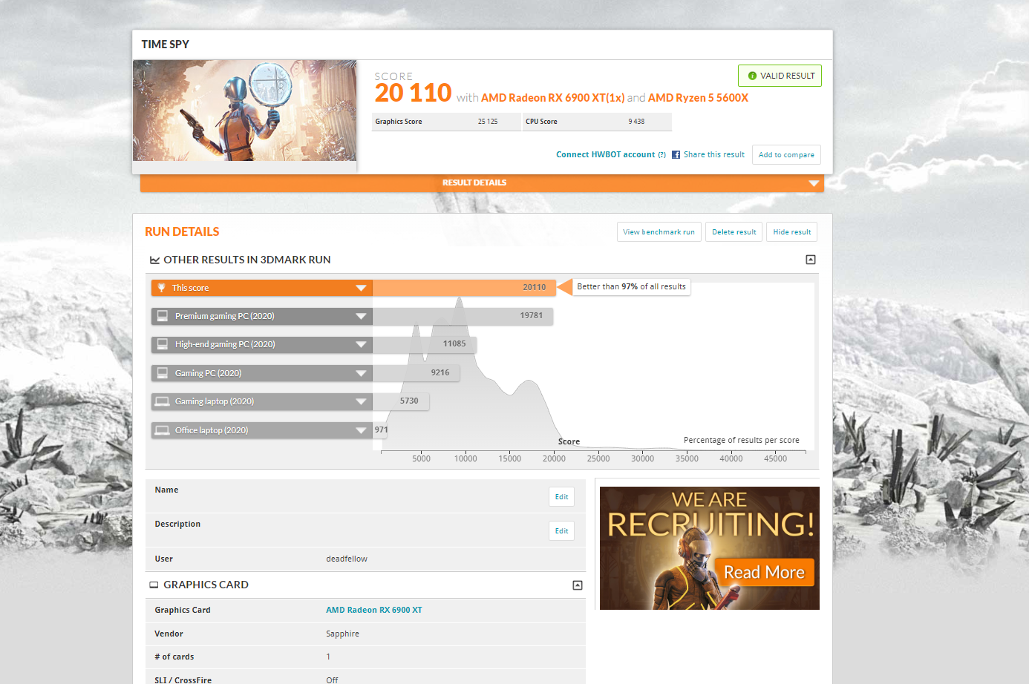Click the We Are Recruiting banner image
This screenshot has width=1029, height=684.
(x=710, y=548)
